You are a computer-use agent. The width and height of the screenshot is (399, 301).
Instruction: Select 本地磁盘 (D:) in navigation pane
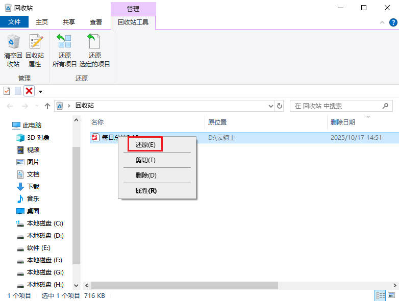click(x=45, y=236)
